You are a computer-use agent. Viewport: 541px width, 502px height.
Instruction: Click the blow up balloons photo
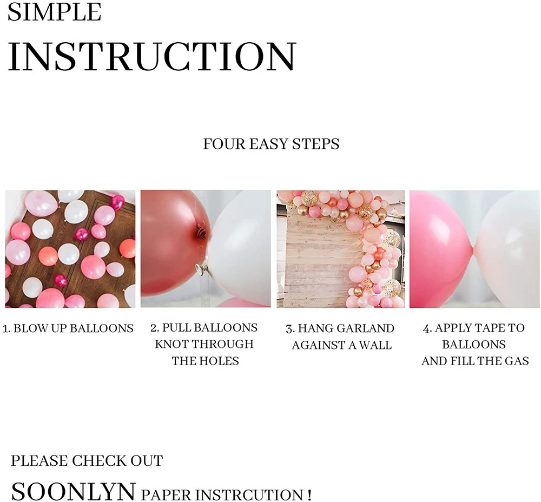pos(70,249)
